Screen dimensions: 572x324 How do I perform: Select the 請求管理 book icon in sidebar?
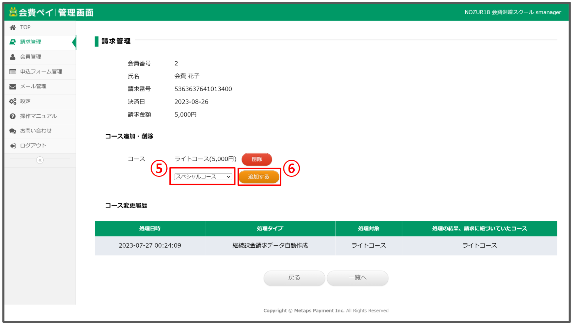click(13, 42)
